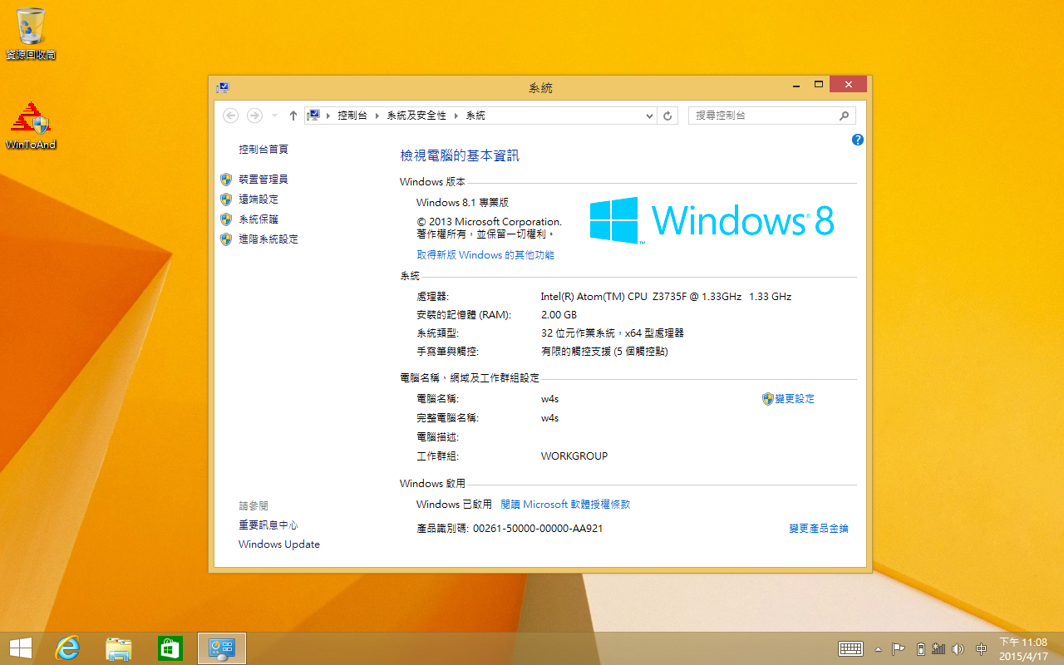
Task: Click the shield icon beside 變更設定
Action: (x=768, y=399)
